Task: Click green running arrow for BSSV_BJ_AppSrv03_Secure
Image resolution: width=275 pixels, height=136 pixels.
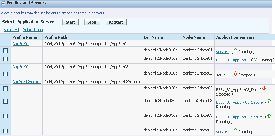Action: point(269,116)
